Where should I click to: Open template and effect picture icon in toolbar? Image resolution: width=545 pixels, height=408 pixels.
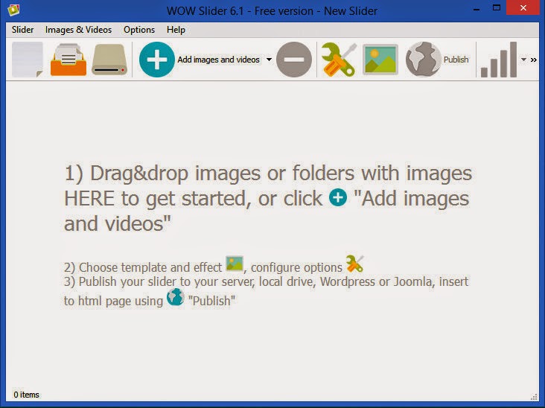(380, 60)
